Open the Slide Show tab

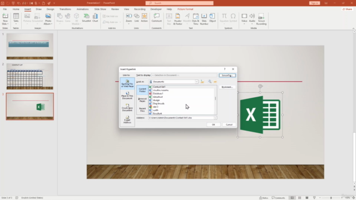pos(100,9)
